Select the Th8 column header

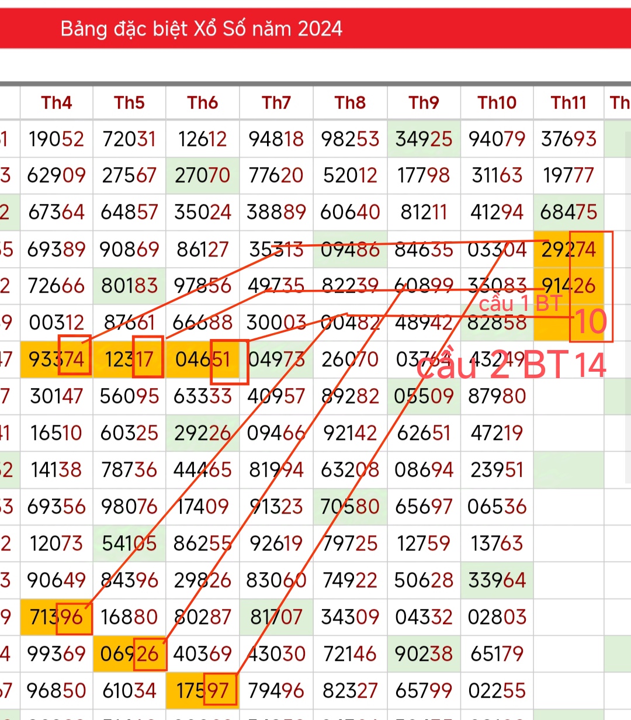pyautogui.click(x=350, y=103)
